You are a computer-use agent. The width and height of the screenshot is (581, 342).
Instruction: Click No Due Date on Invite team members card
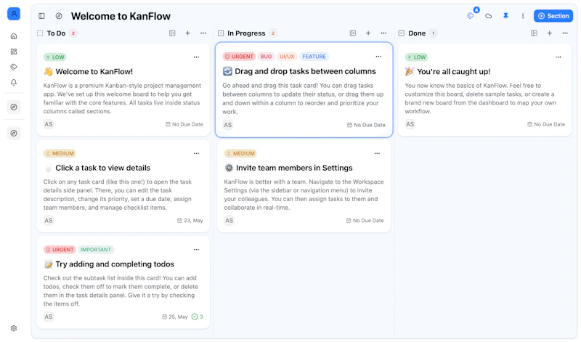pyautogui.click(x=365, y=221)
